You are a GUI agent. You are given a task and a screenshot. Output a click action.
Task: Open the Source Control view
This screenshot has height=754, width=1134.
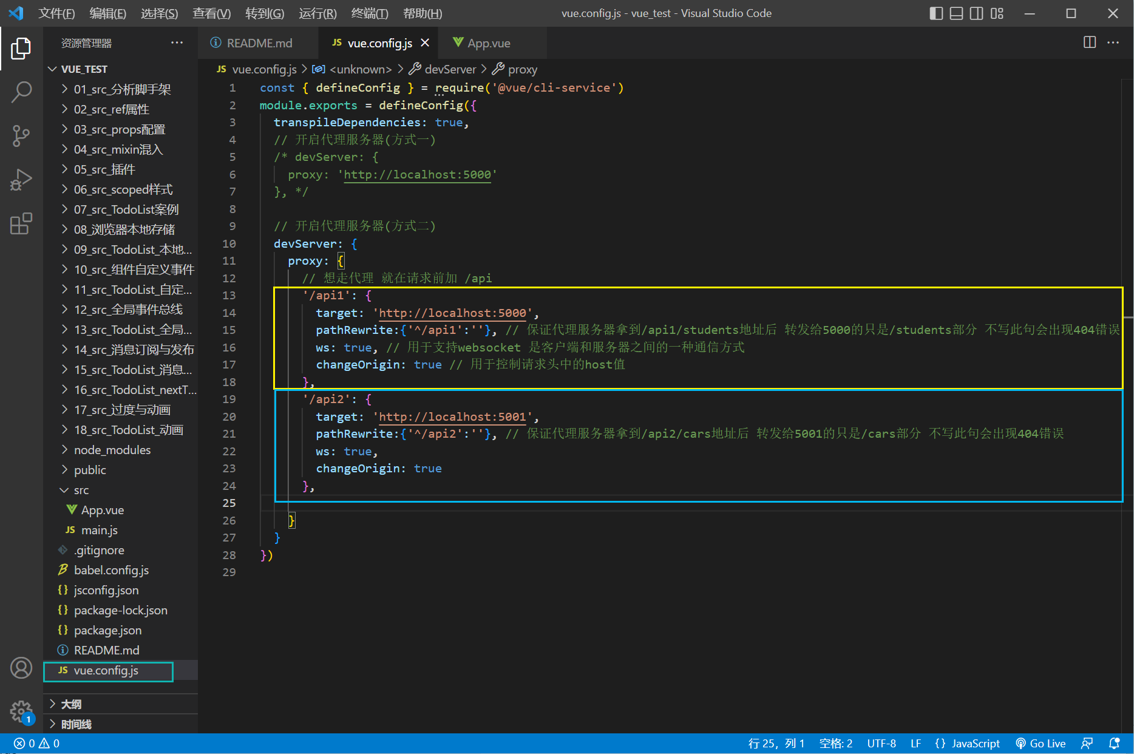point(21,136)
